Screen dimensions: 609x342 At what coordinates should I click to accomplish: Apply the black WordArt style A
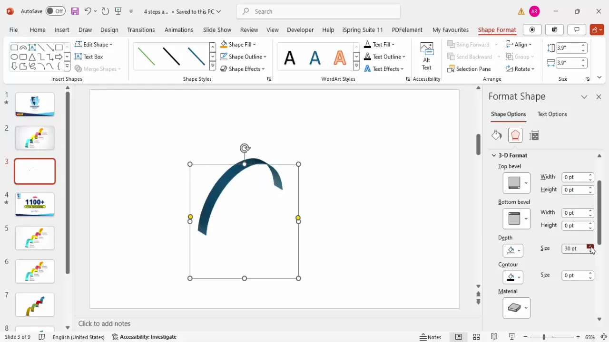(290, 58)
